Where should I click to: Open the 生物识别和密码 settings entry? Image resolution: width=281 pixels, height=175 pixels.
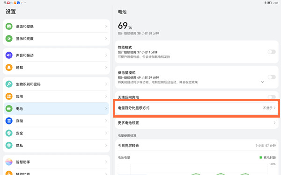(56, 84)
